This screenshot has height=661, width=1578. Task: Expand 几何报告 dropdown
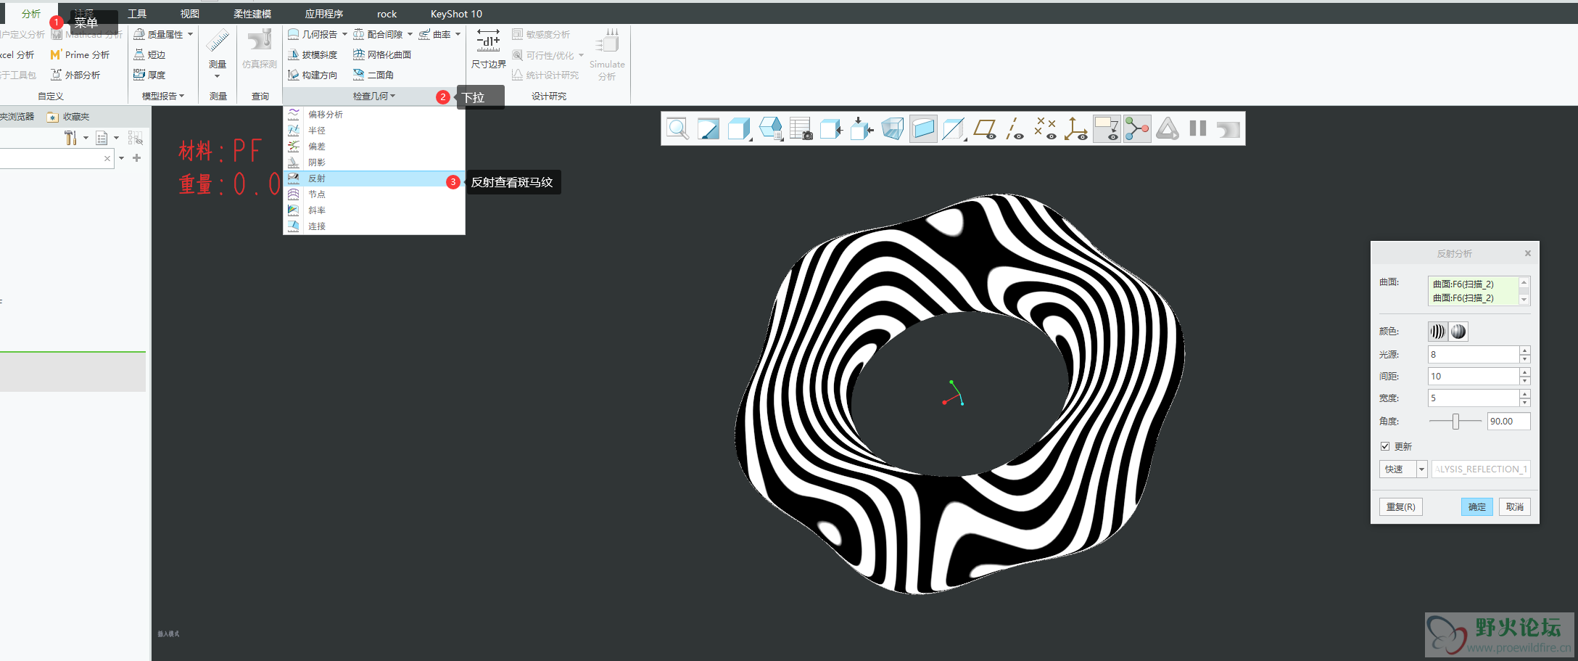point(344,34)
